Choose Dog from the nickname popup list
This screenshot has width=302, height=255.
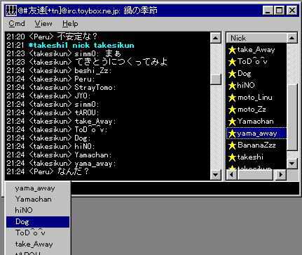click(38, 222)
